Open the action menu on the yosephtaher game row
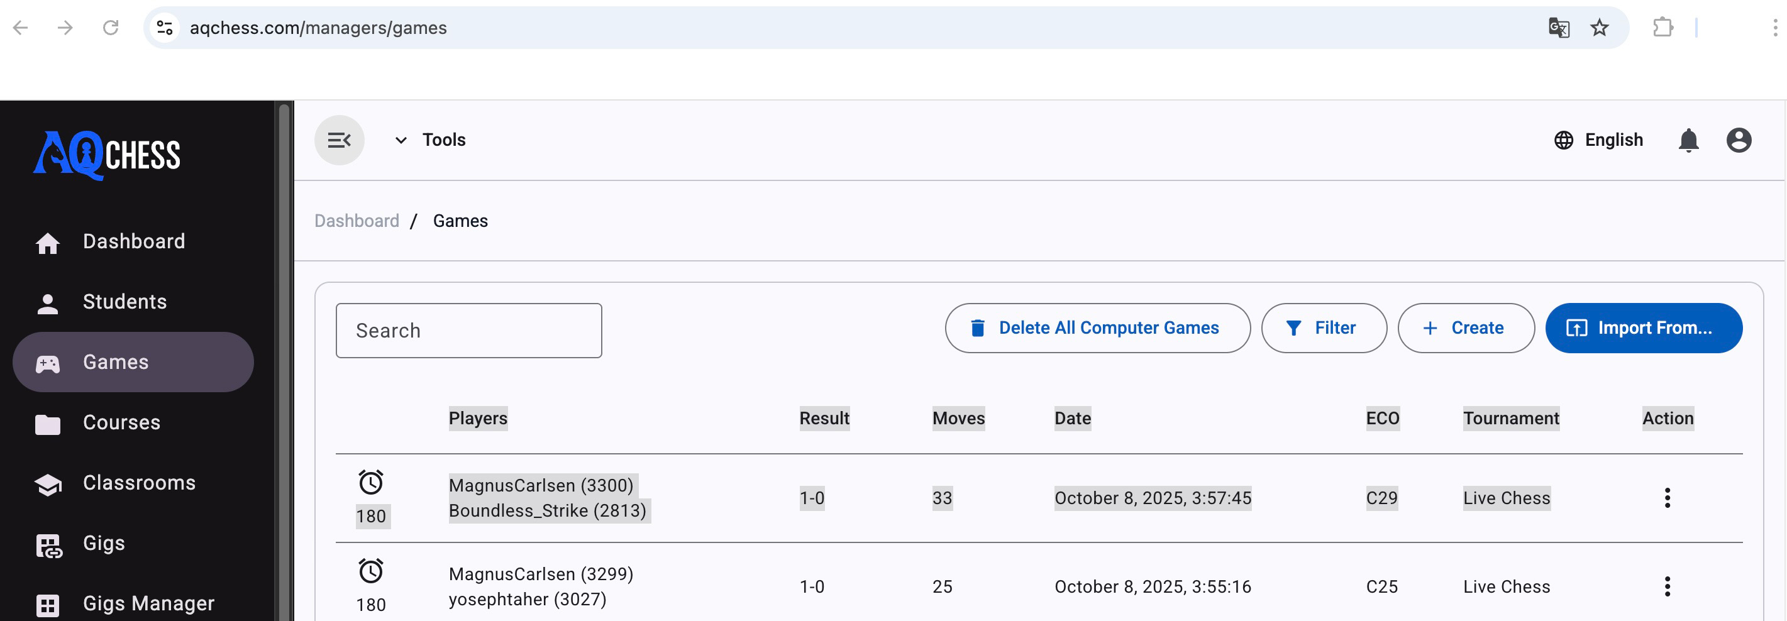The height and width of the screenshot is (621, 1787). (1668, 586)
